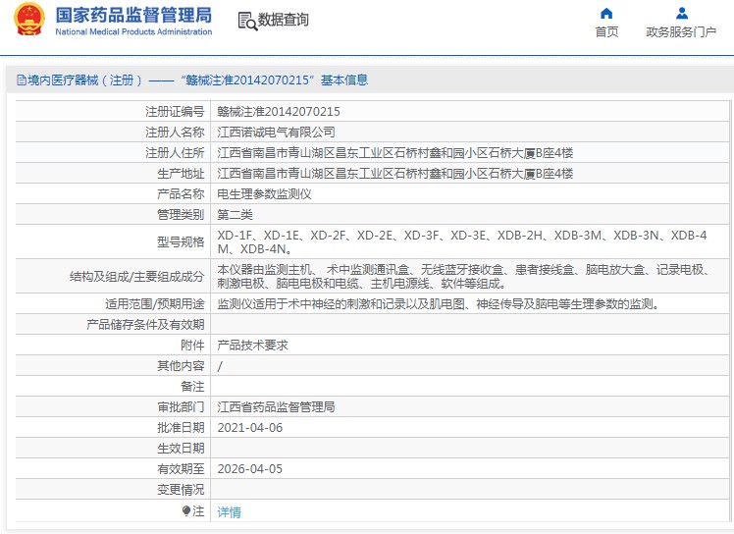
Task: Select approval department 江西省药品监督管理局
Action: tap(276, 407)
